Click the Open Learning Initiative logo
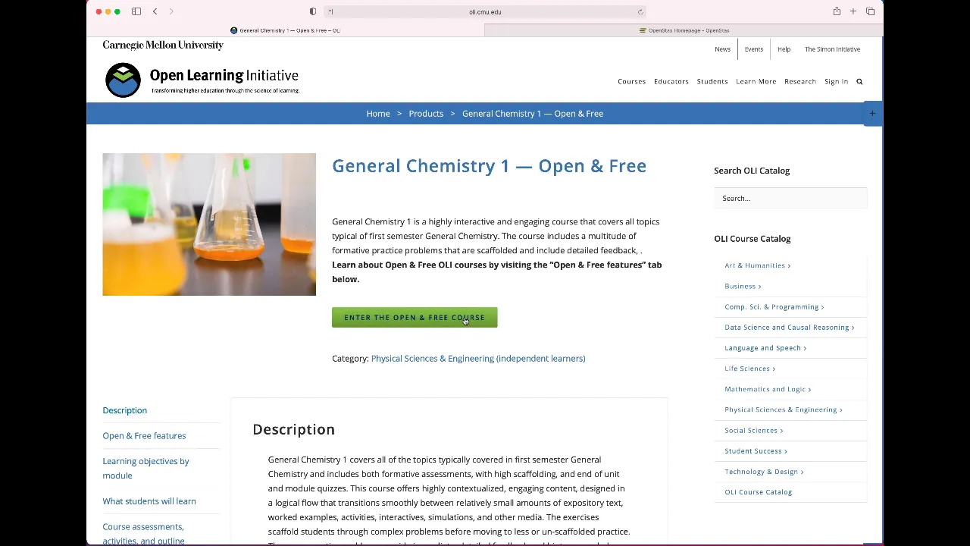The width and height of the screenshot is (970, 546). [202, 80]
